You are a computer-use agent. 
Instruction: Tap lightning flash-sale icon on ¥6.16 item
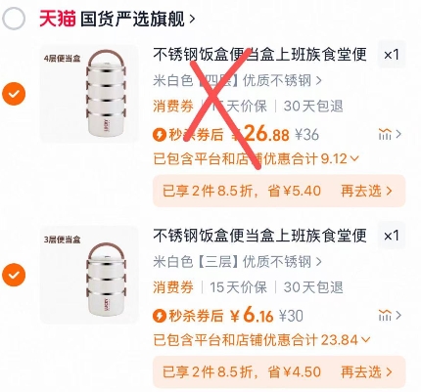(x=160, y=316)
